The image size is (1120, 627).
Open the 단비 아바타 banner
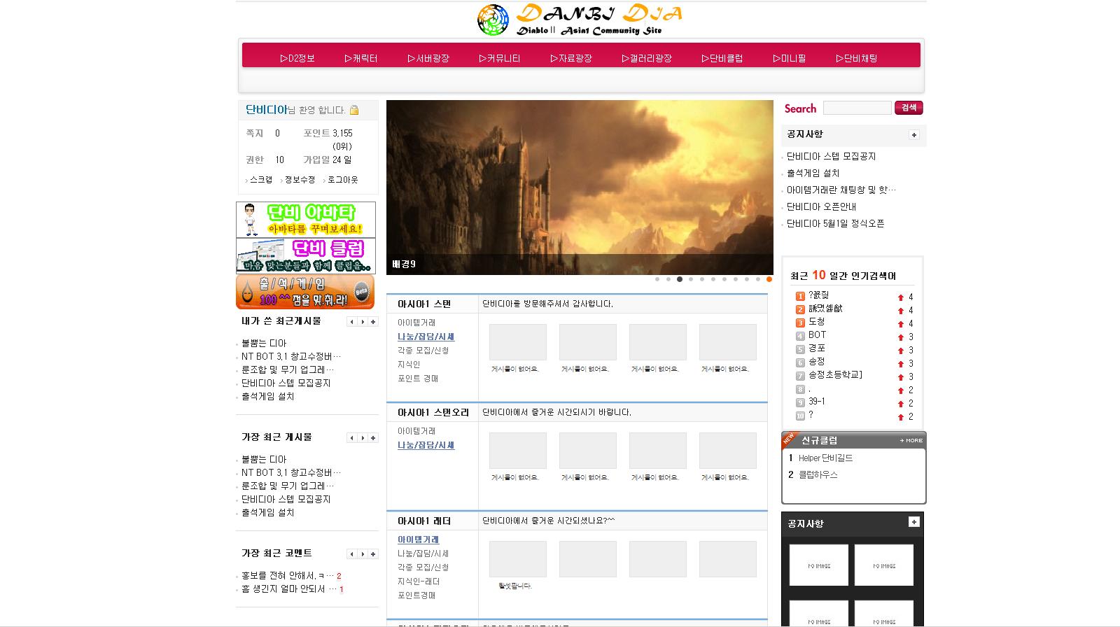306,220
